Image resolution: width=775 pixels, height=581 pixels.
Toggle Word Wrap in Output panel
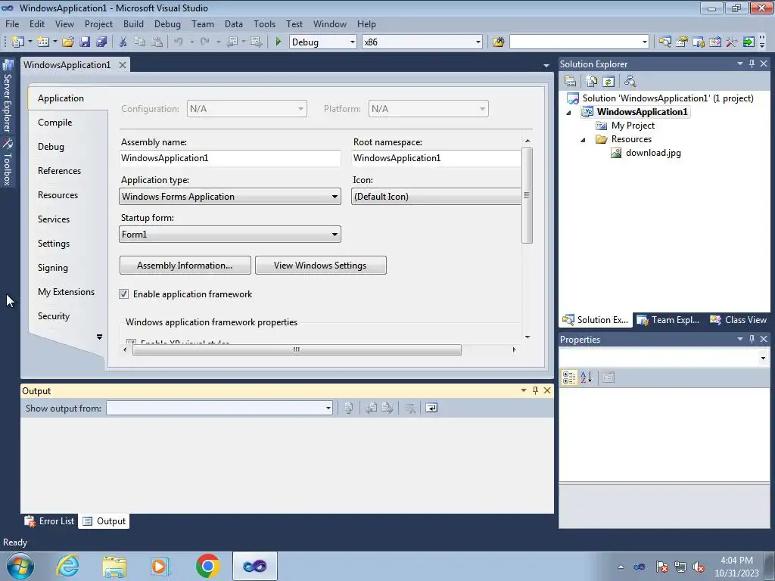pyautogui.click(x=431, y=408)
